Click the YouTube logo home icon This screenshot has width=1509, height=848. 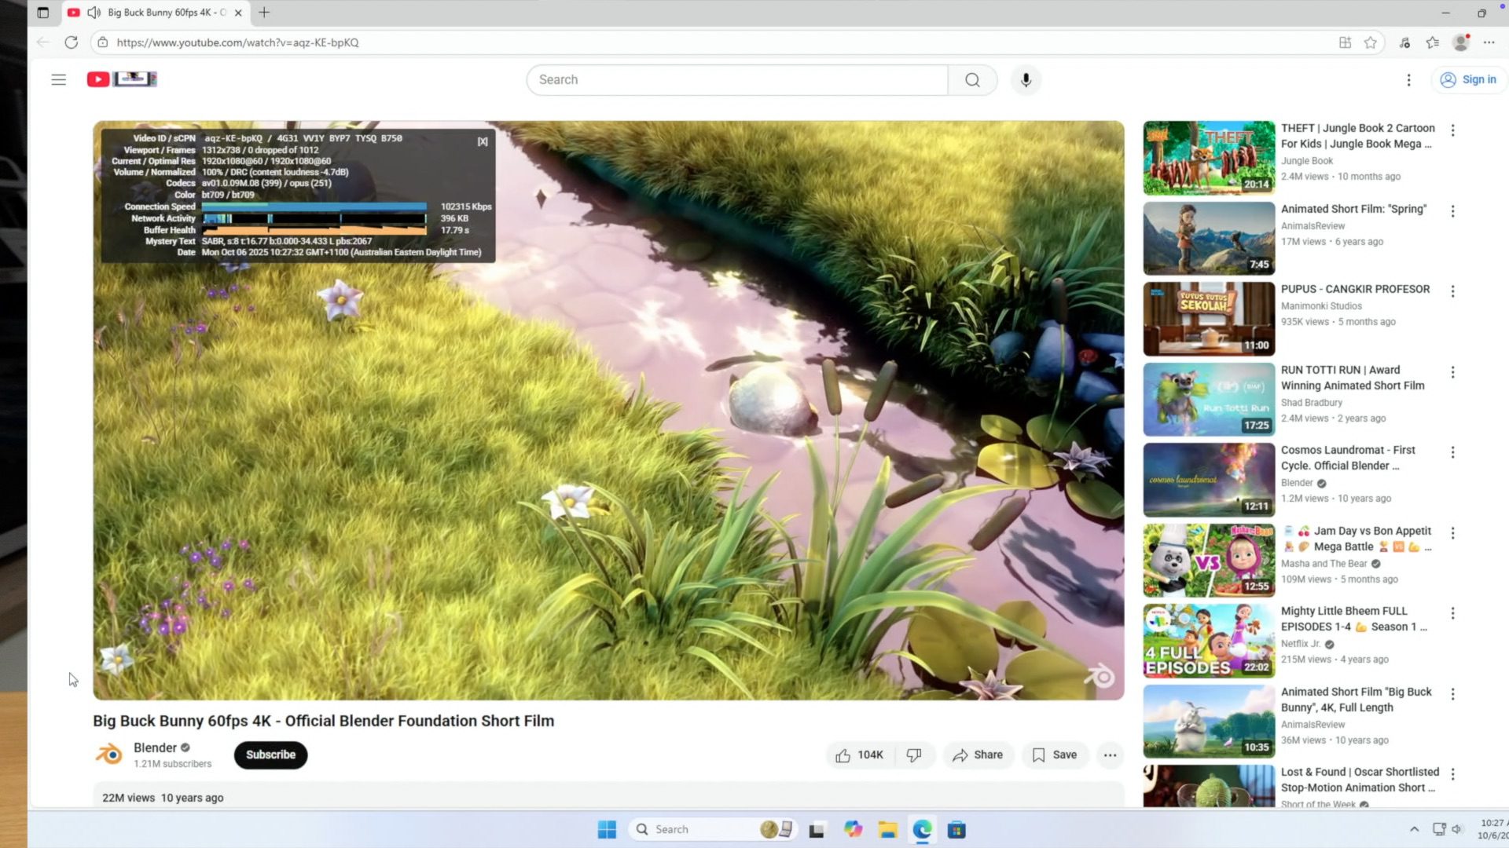point(98,79)
